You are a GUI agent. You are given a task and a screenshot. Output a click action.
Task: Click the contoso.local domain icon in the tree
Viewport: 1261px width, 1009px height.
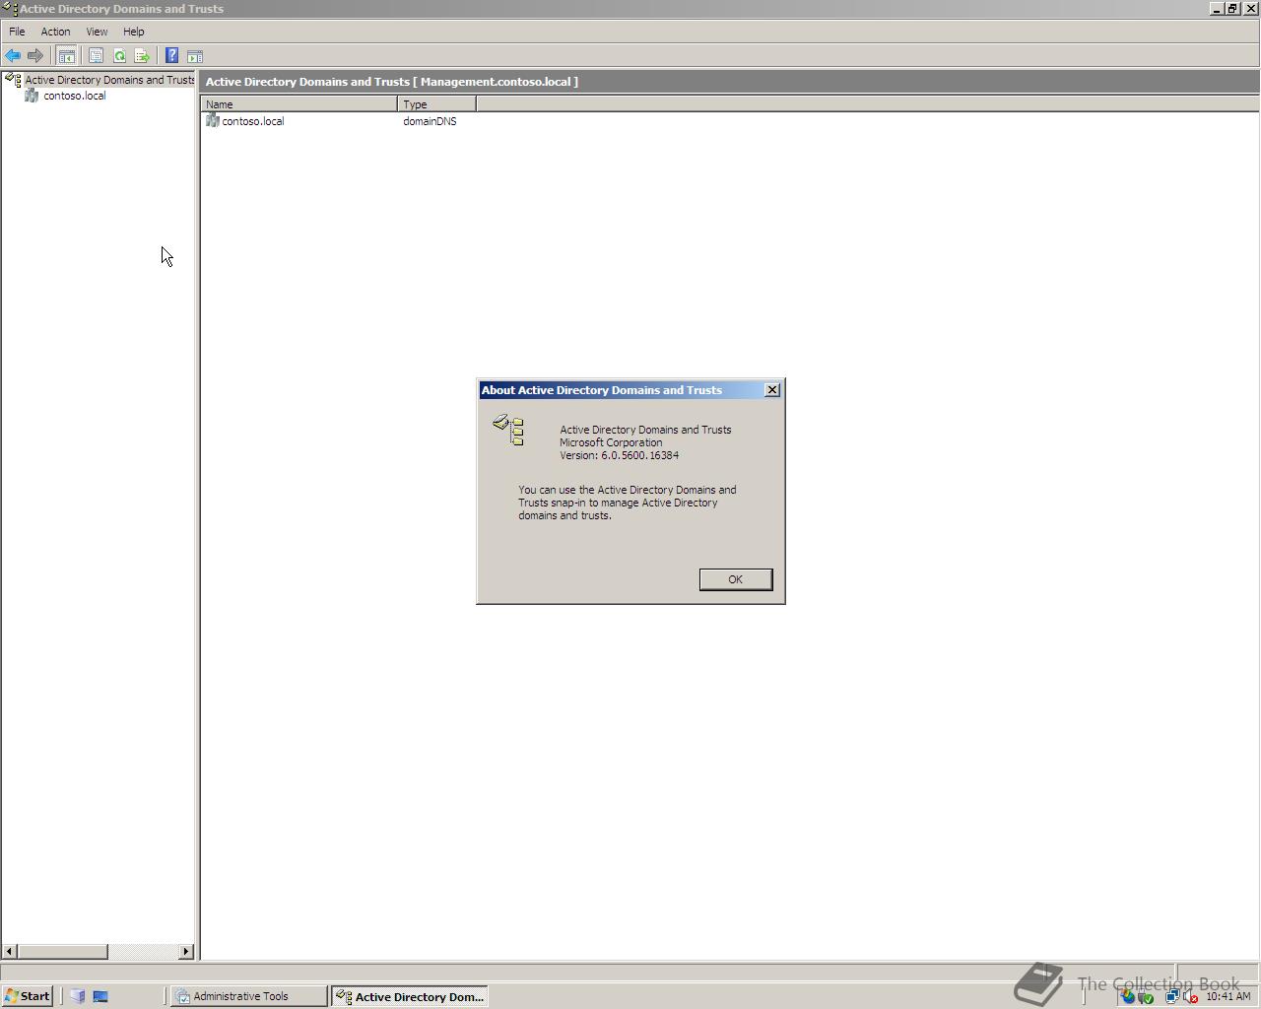tap(32, 96)
